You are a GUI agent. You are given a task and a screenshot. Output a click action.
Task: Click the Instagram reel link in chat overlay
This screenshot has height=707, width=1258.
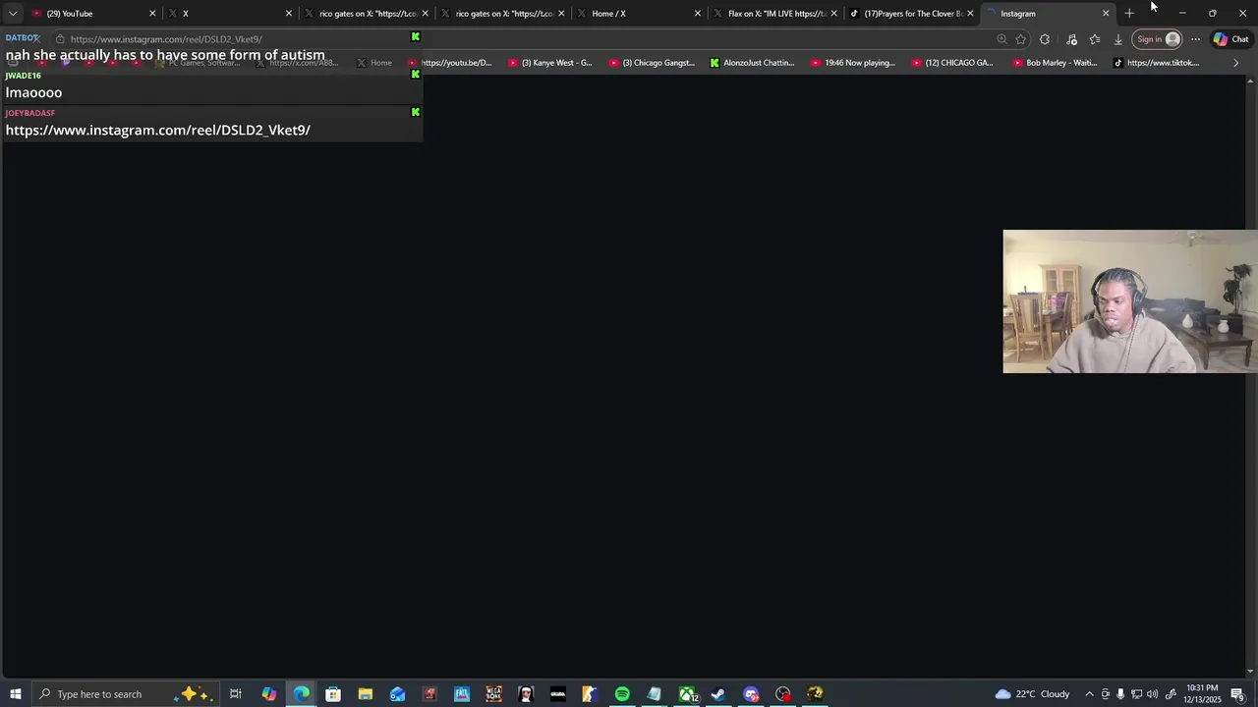158,130
